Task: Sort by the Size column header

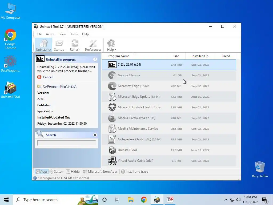Action: (176, 56)
